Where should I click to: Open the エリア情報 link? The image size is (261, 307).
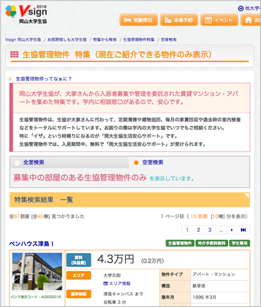coord(117,283)
